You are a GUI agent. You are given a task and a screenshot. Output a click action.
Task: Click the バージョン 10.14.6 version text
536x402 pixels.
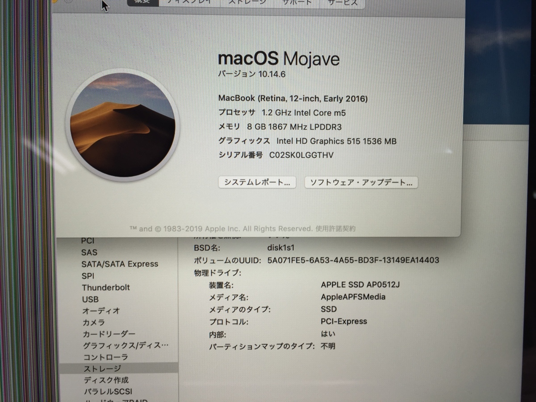click(x=251, y=74)
